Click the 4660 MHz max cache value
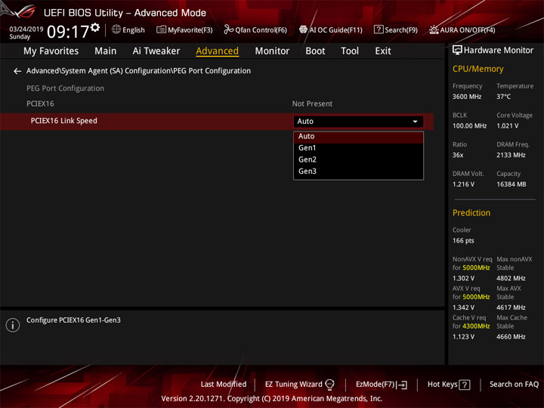 tap(511, 337)
